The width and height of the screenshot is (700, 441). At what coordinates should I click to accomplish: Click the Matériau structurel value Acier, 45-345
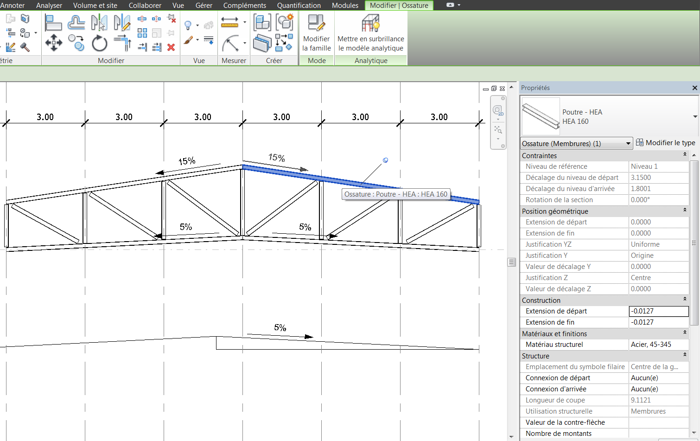point(659,345)
